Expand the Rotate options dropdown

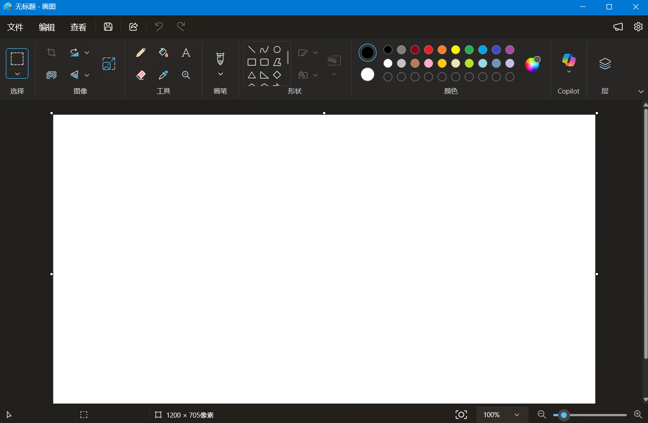tap(87, 53)
